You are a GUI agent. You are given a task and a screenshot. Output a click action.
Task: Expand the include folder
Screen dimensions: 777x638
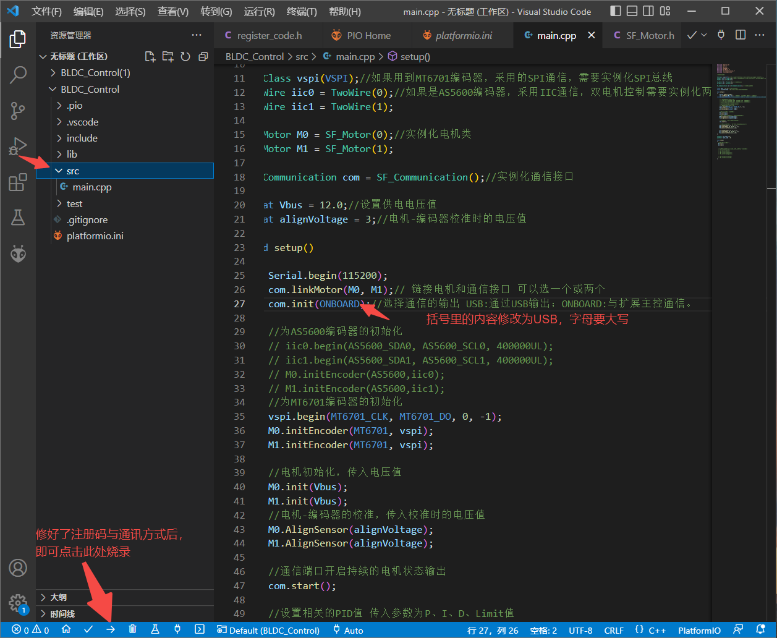(82, 138)
